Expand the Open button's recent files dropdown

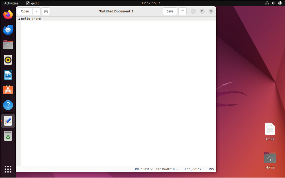36,11
